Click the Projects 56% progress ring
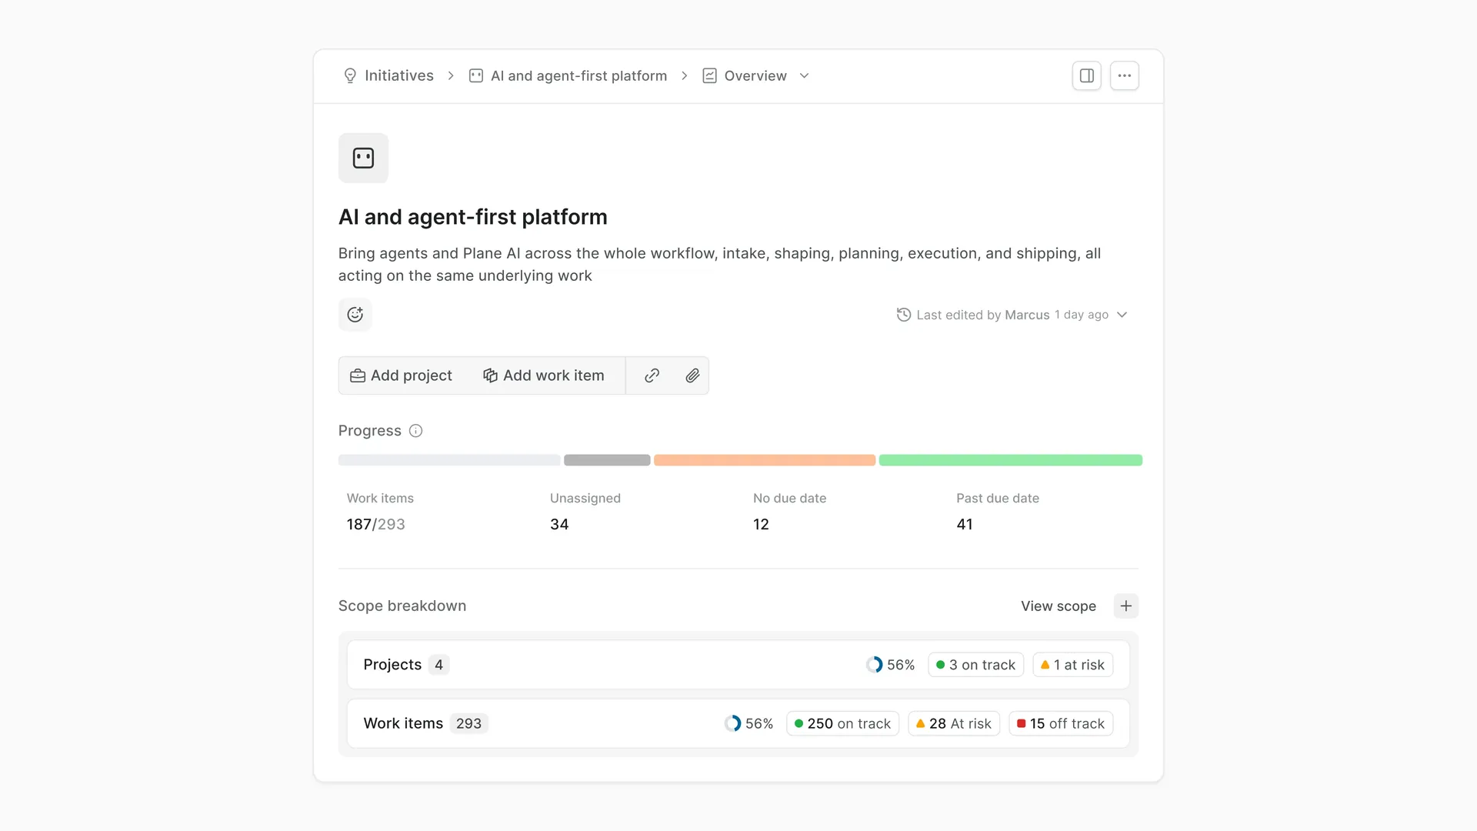Image resolution: width=1477 pixels, height=831 pixels. 875,665
